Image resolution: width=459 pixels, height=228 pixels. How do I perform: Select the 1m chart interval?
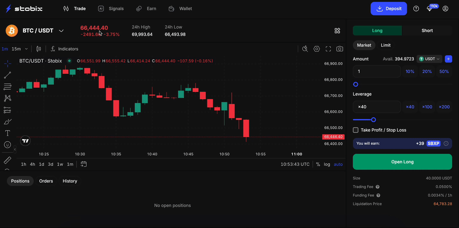click(5, 49)
